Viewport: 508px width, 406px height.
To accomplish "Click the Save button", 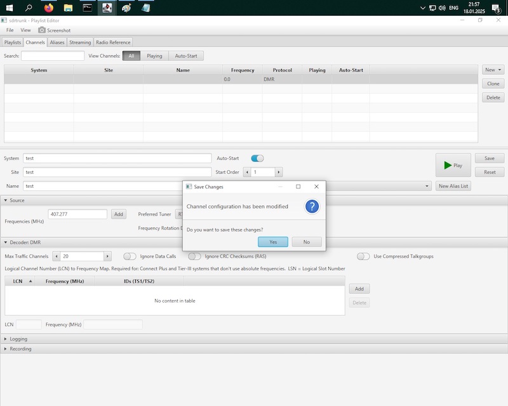I will (x=489, y=159).
